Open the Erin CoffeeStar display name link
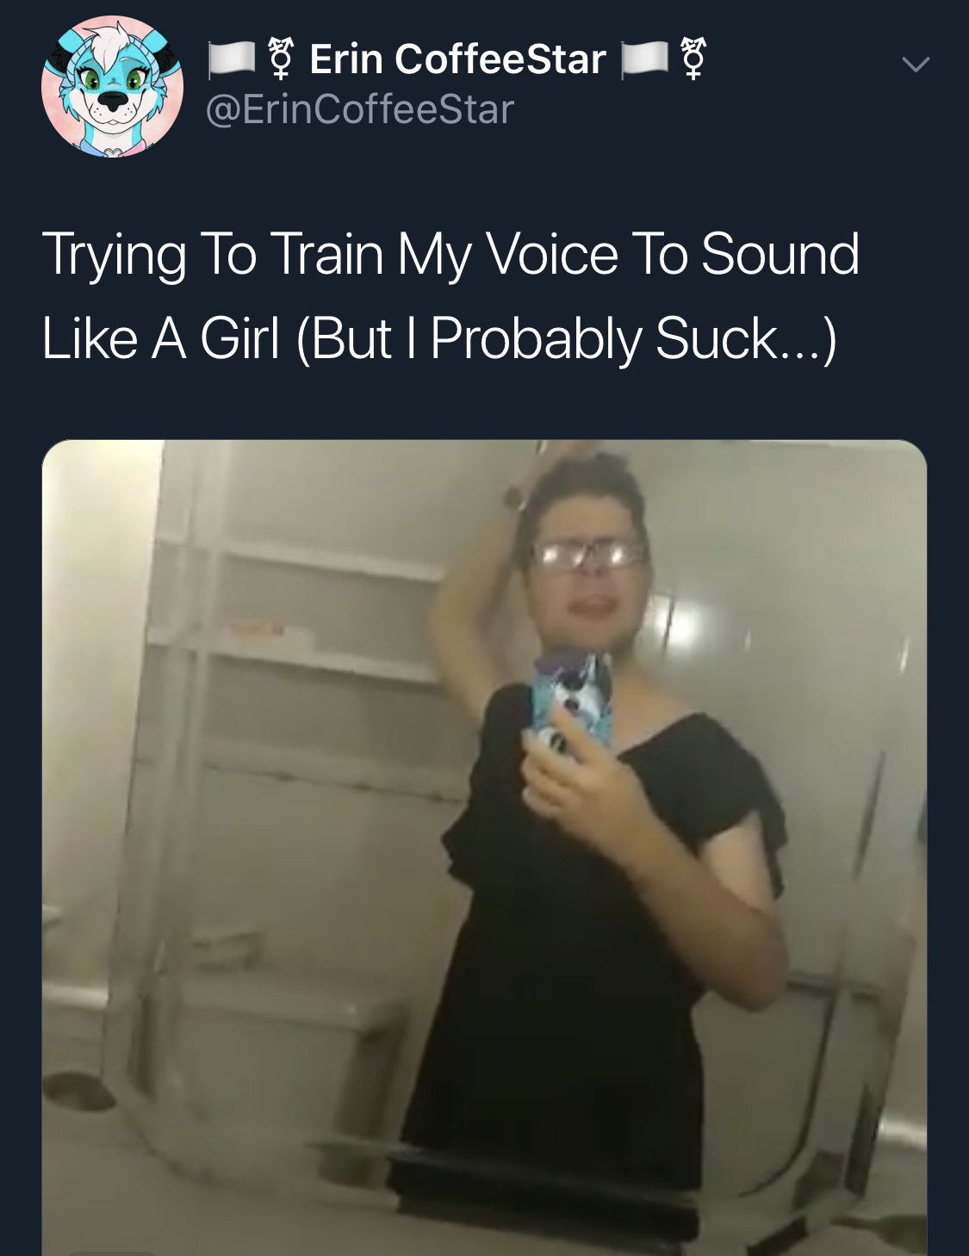969x1256 pixels. 457,59
